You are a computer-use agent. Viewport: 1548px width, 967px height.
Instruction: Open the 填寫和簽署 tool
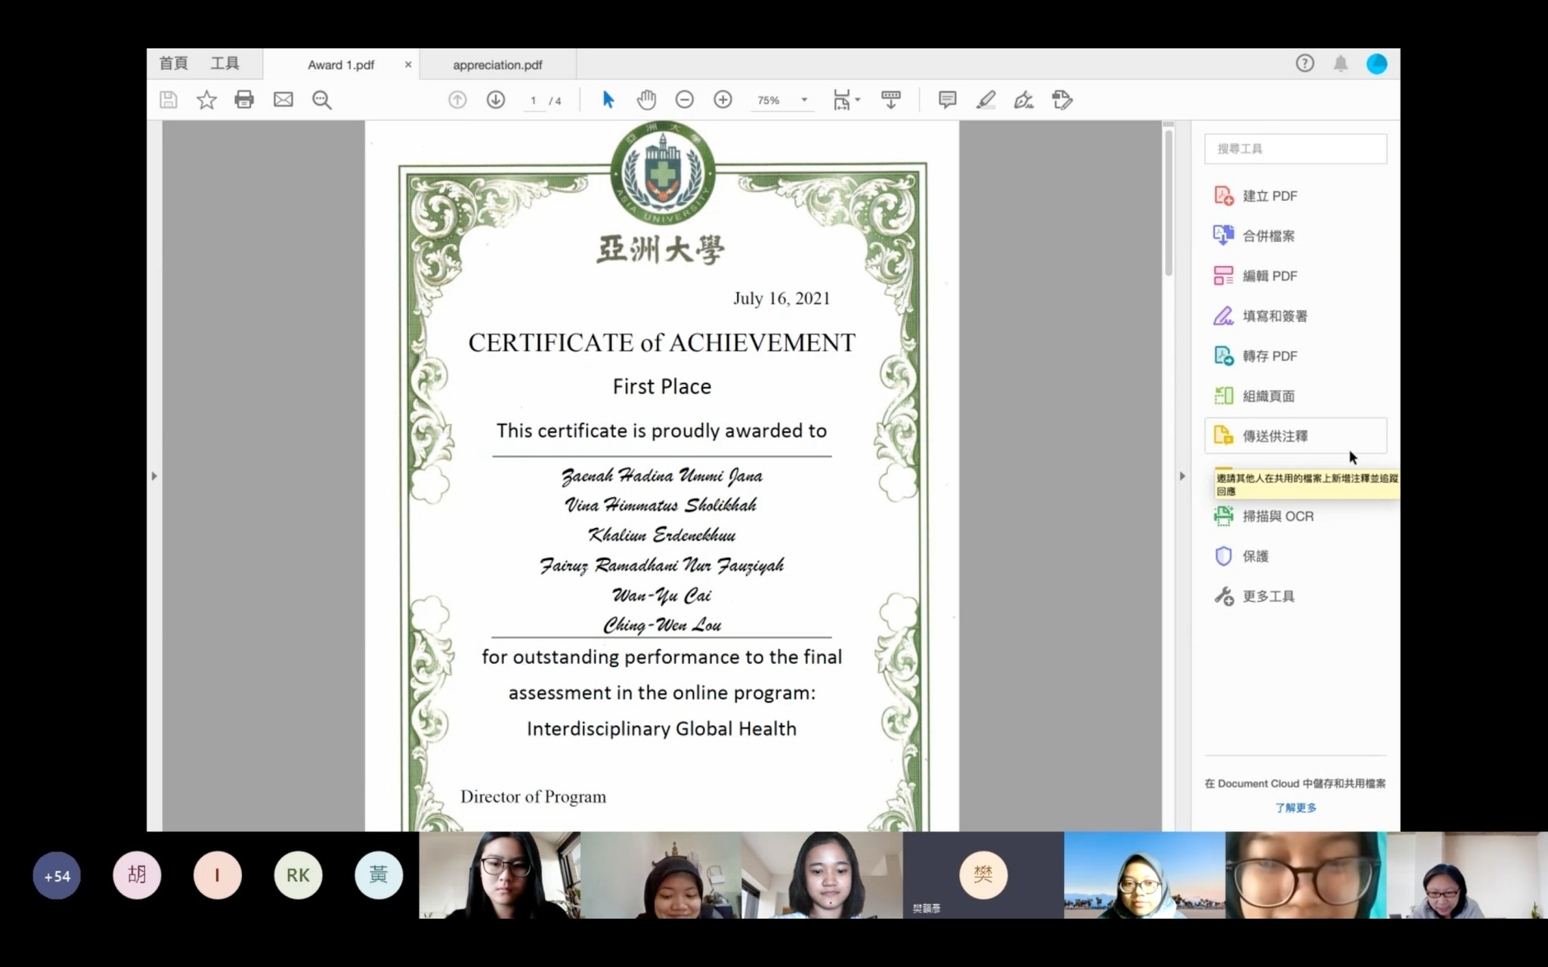coord(1296,316)
